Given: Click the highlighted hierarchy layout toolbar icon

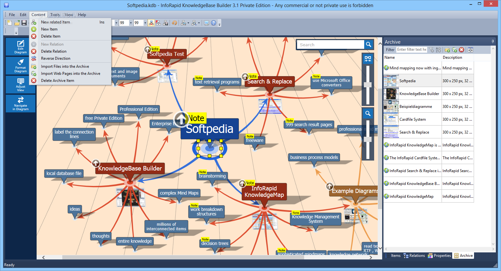Looking at the screenshot, I should click(x=151, y=23).
